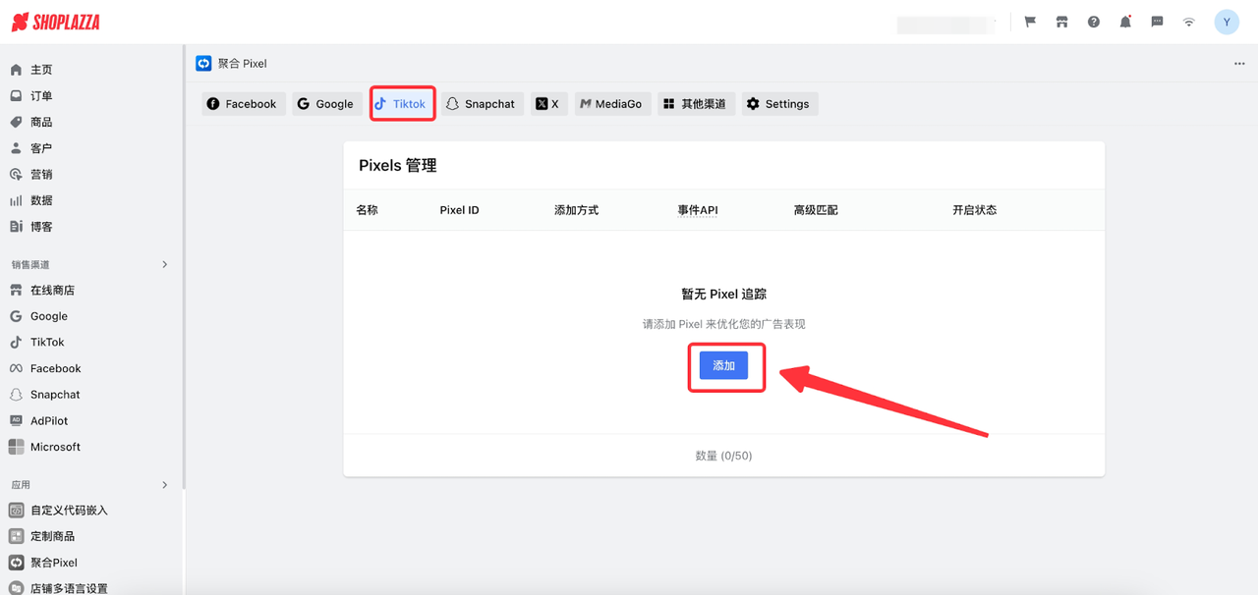
Task: Open the Settings tab with gear icon
Action: (x=779, y=103)
